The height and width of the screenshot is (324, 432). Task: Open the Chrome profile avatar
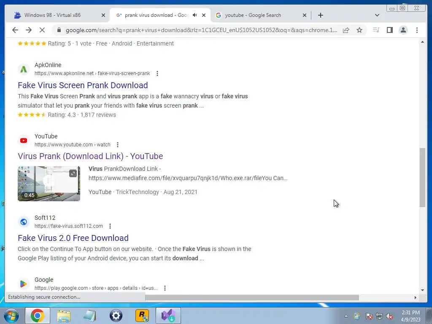pos(403,30)
